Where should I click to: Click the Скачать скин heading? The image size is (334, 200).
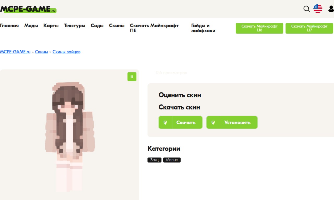click(x=179, y=107)
